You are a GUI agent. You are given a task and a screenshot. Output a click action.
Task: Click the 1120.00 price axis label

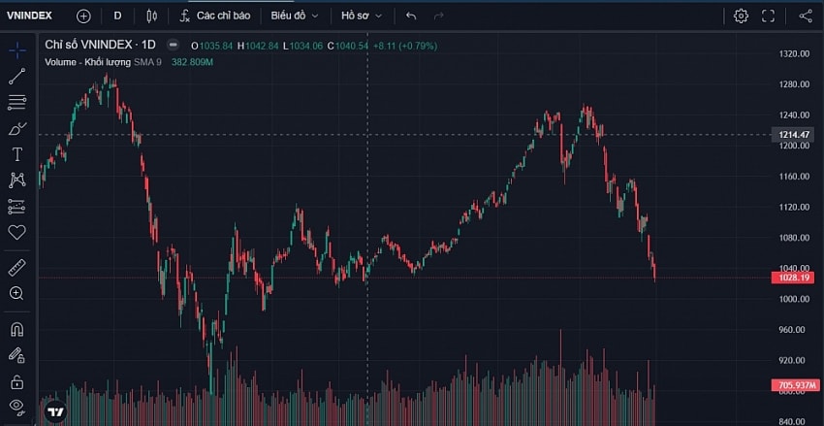tap(794, 207)
